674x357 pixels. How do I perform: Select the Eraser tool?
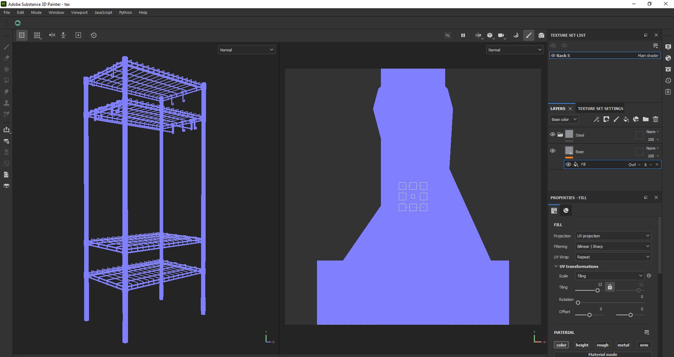coord(6,58)
